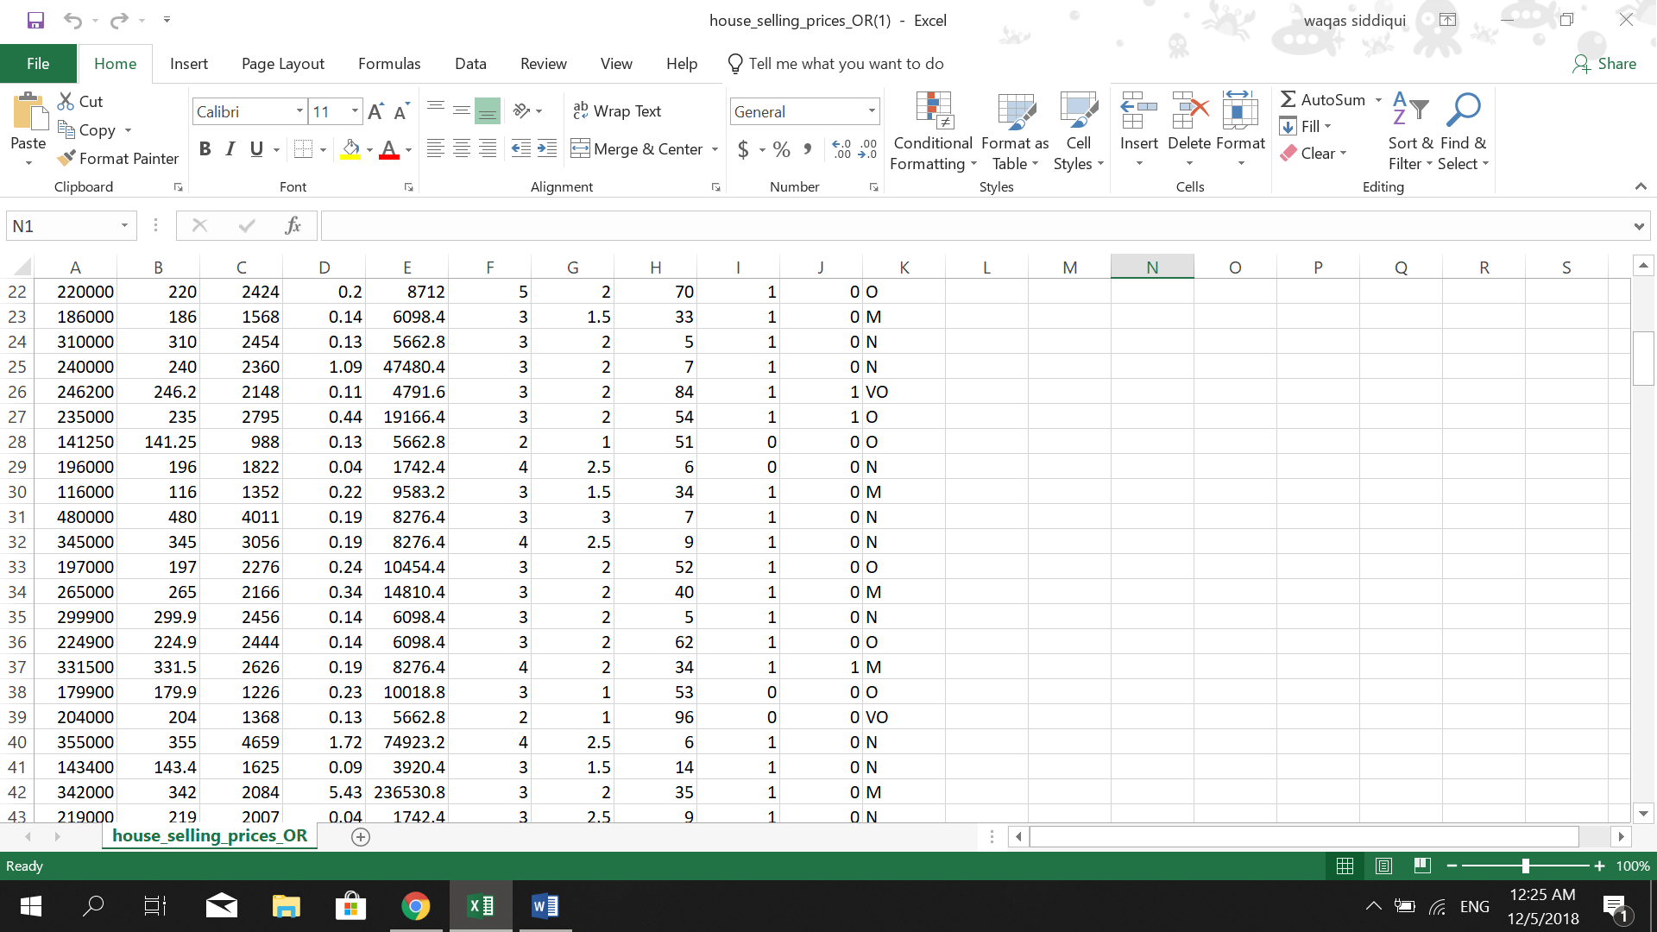Click the Percent Style button
The width and height of the screenshot is (1657, 932).
(781, 149)
